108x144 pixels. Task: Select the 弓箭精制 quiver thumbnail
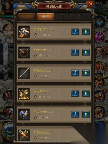point(24,135)
